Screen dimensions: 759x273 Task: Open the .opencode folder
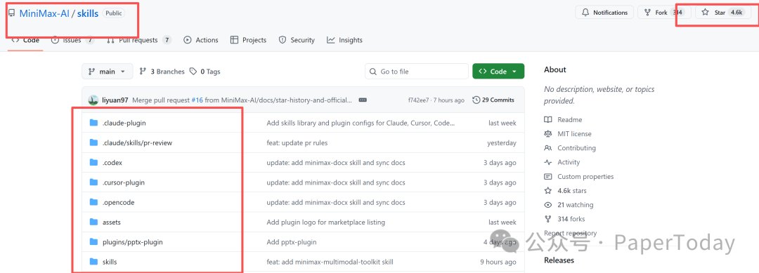click(x=119, y=202)
